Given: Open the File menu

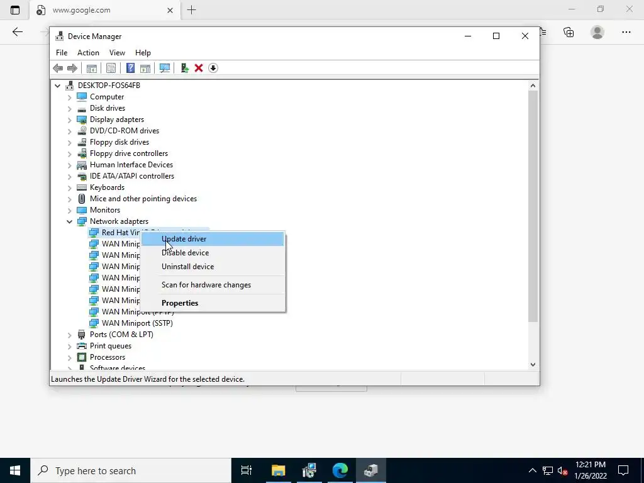Looking at the screenshot, I should pyautogui.click(x=62, y=53).
